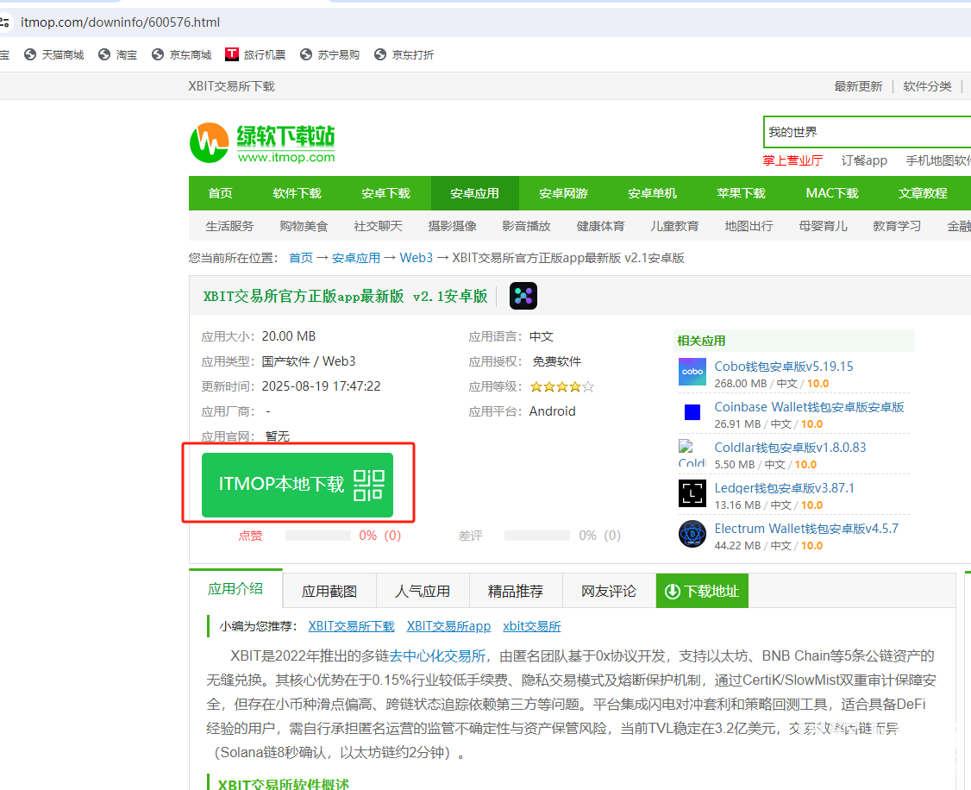The width and height of the screenshot is (971, 790).
Task: Click the Ledger wallet app icon
Action: pos(692,493)
